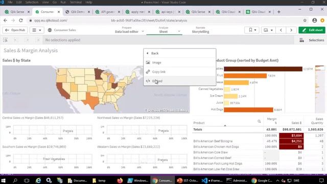Click the Fruit bar in chart
Viewport: 327px width, 184px height.
pos(245,76)
